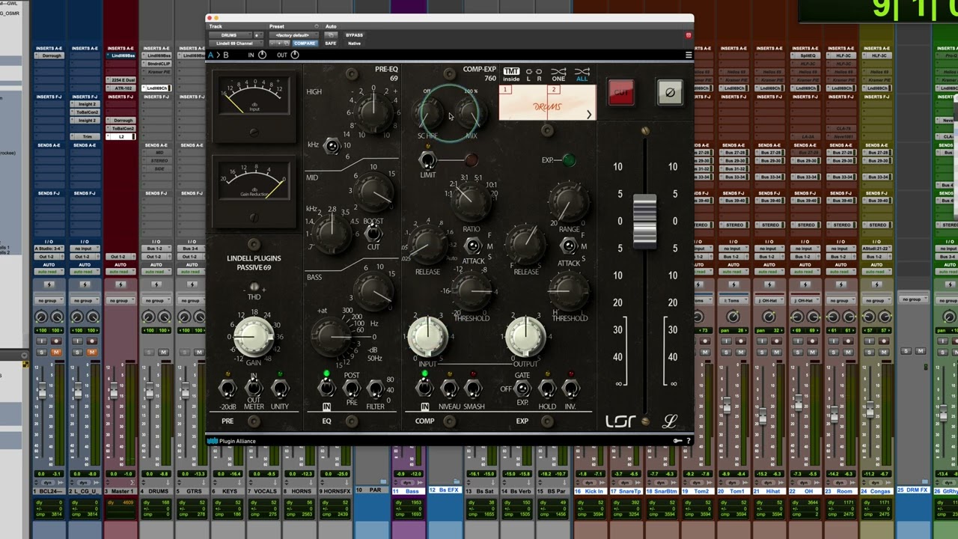Click the A to B copy arrow

pyautogui.click(x=218, y=55)
